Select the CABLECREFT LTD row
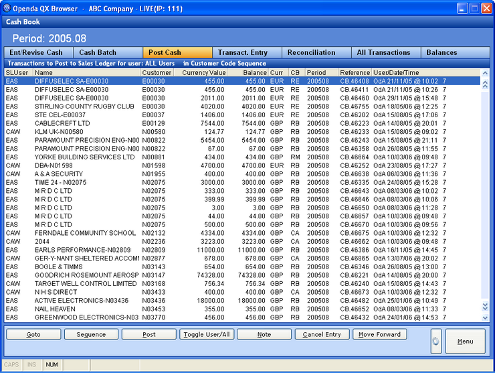The height and width of the screenshot is (373, 495). [242, 123]
